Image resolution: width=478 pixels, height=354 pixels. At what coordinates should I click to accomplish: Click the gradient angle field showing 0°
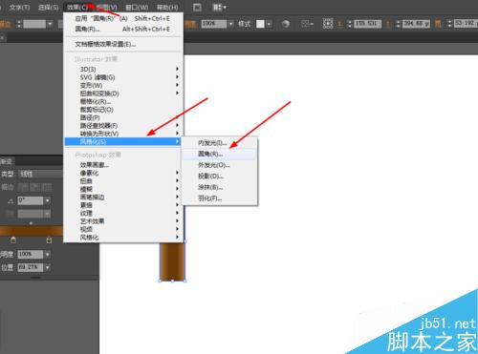pos(31,200)
